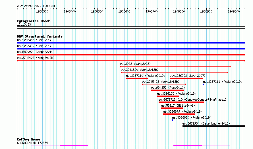Select the 12p13.33 band label
253x149 pixels.
[x=24, y=24]
